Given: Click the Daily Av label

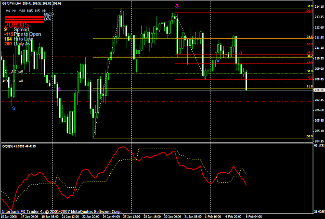Looking at the screenshot, I should click(x=22, y=44).
